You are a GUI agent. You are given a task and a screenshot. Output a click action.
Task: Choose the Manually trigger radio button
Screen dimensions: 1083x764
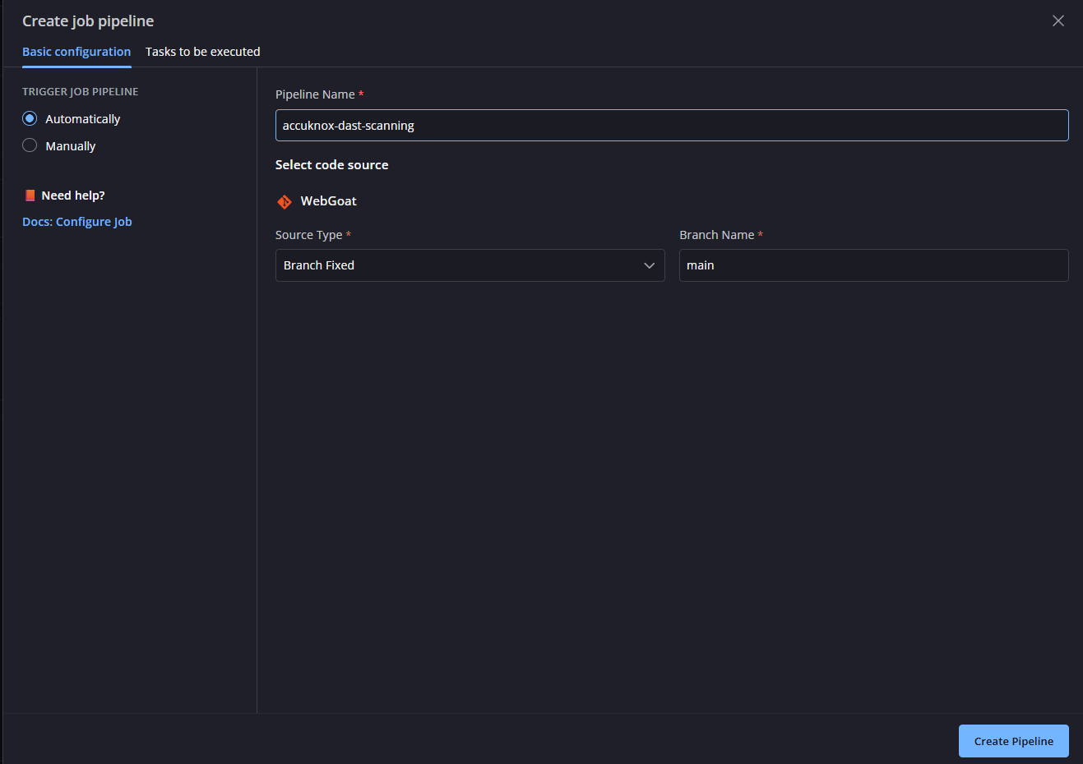pyautogui.click(x=30, y=145)
